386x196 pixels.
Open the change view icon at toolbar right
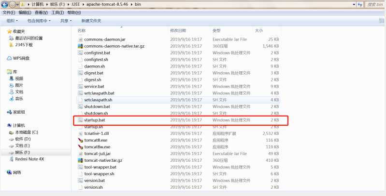382,21
